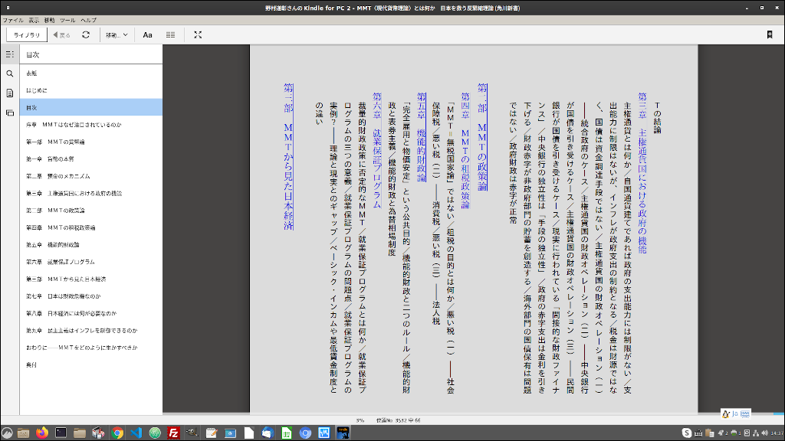
Task: Follow the 第四章 MMTの租税政策論 page link
Action: point(465,151)
